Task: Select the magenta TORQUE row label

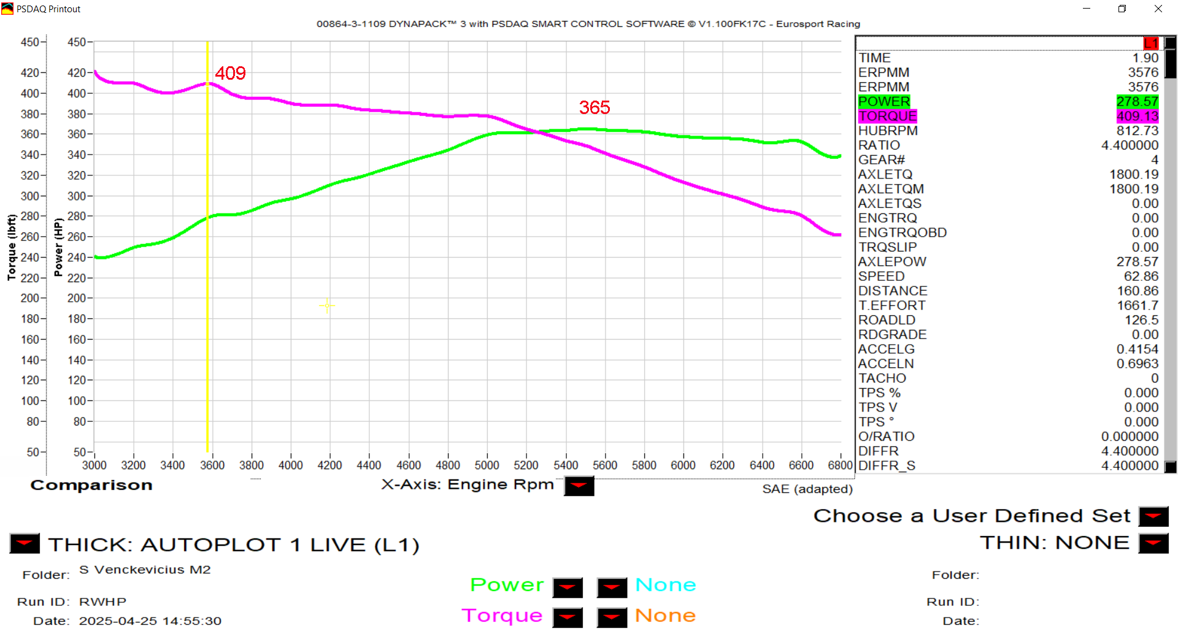Action: tap(888, 116)
